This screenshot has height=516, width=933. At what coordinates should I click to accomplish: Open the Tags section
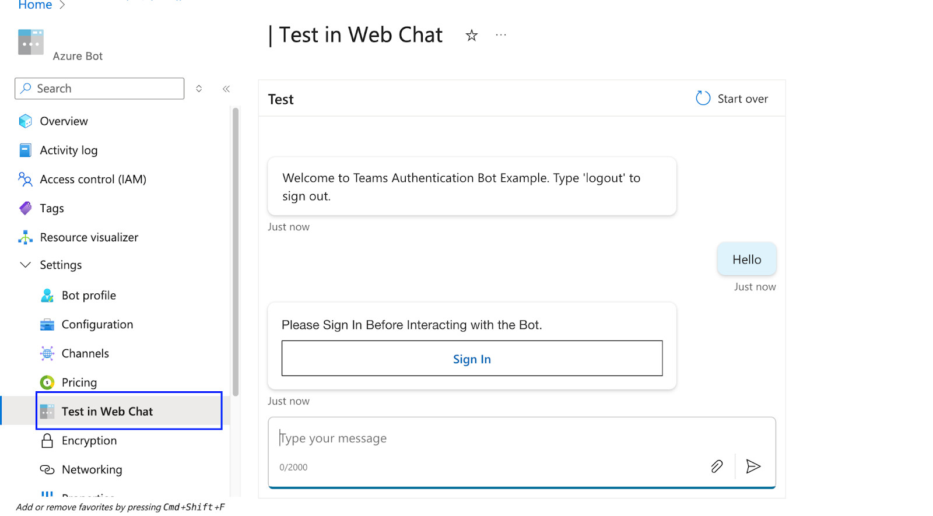[52, 208]
